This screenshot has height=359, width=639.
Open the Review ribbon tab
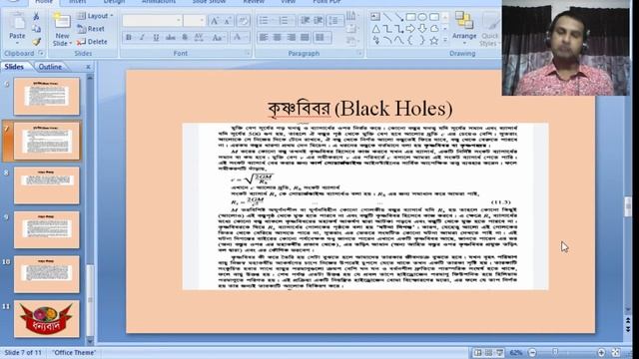[254, 2]
